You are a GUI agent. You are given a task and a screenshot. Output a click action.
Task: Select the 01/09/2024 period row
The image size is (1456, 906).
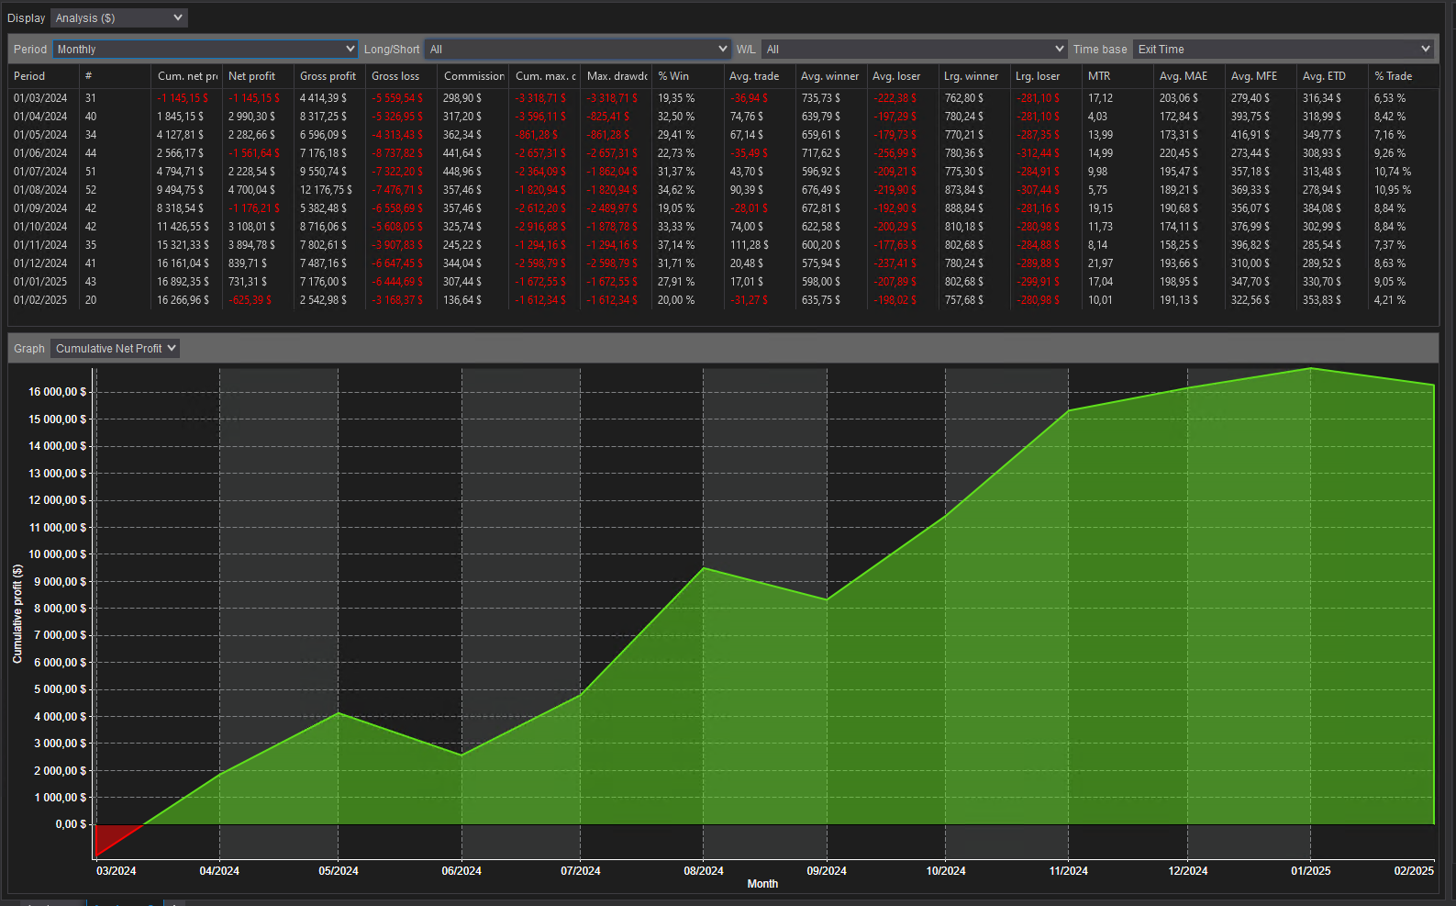pyautogui.click(x=723, y=208)
